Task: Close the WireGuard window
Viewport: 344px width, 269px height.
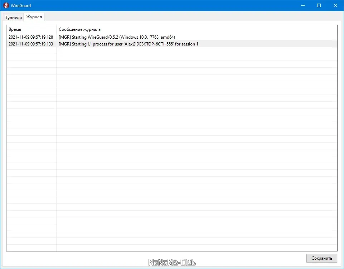Action: tap(335, 5)
